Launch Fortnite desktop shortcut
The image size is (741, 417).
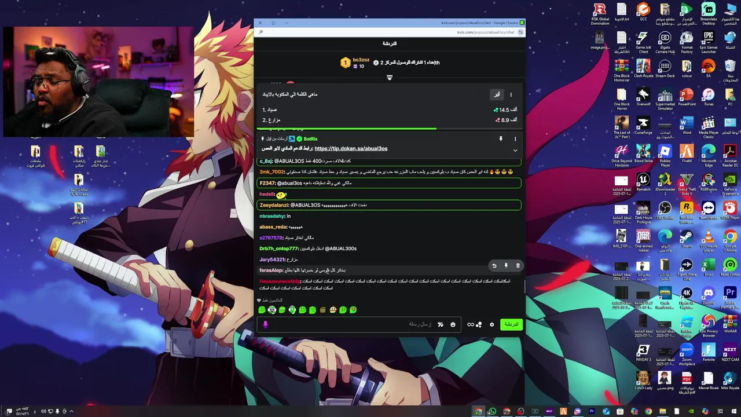[x=708, y=352]
